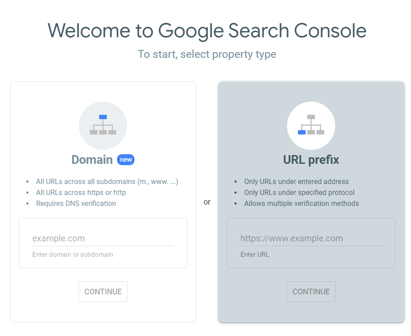411x336 pixels.
Task: Click the blue "new" badge
Action: click(126, 159)
